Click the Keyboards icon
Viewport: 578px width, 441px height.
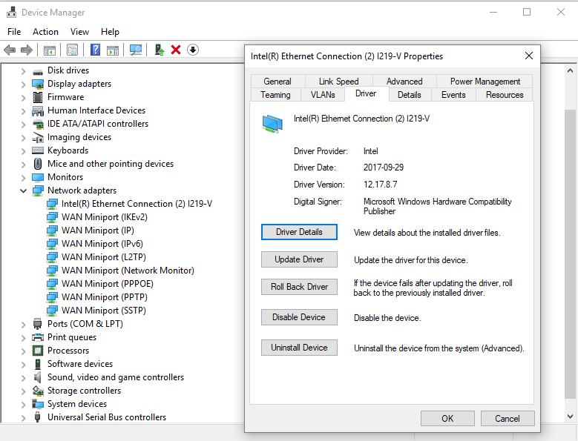[x=38, y=150]
